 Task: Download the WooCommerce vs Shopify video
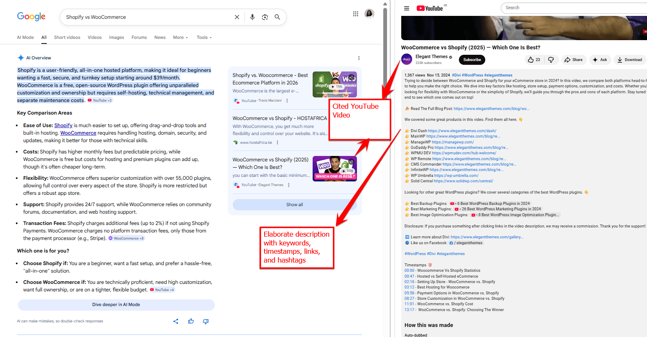tap(629, 59)
